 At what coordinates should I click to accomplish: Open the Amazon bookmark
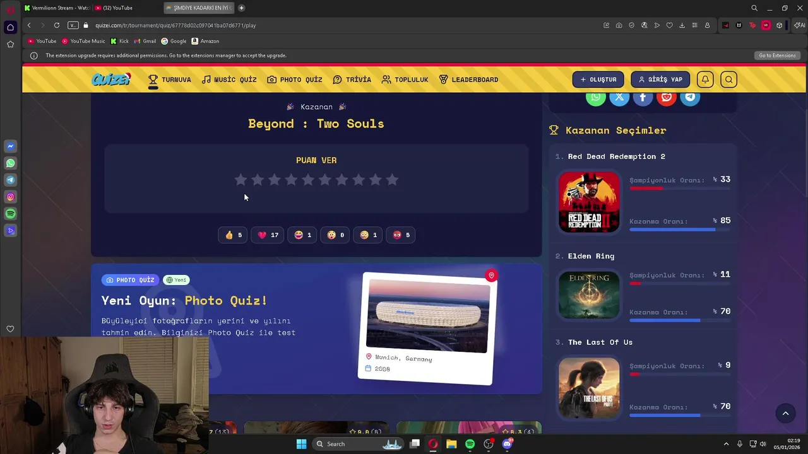point(205,41)
